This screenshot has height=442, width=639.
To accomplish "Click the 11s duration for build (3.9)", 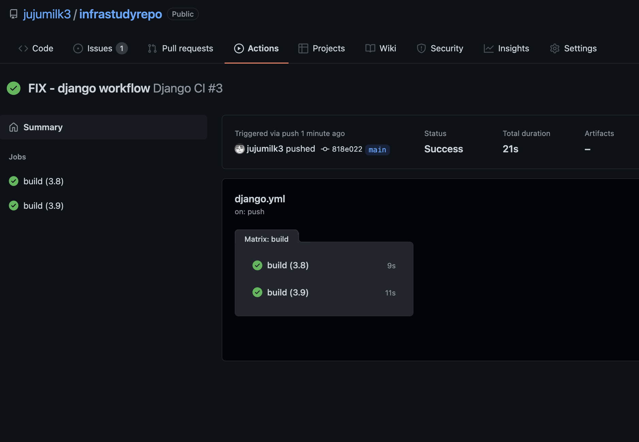I will [x=390, y=293].
